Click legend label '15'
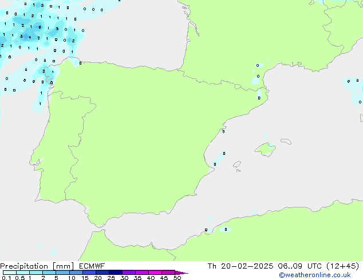This screenshot has width=363, height=280. (x=85, y=278)
